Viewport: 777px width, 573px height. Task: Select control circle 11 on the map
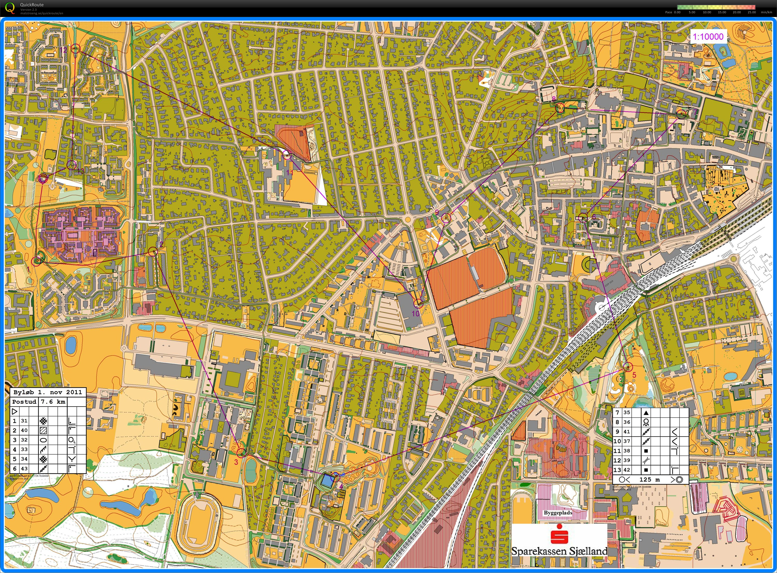tap(287, 155)
